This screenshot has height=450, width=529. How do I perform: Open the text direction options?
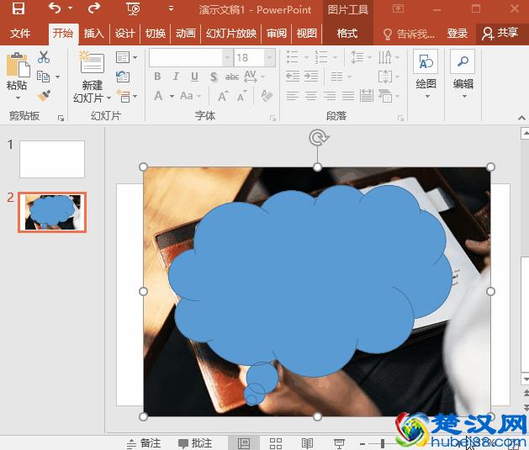(x=389, y=57)
